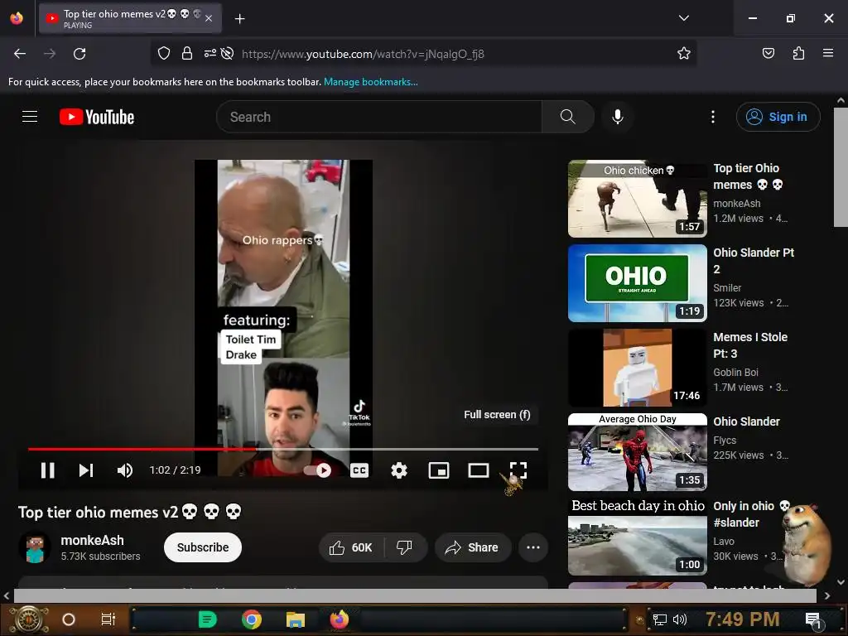The height and width of the screenshot is (636, 848).
Task: Save page to Pocket
Action: click(x=768, y=53)
